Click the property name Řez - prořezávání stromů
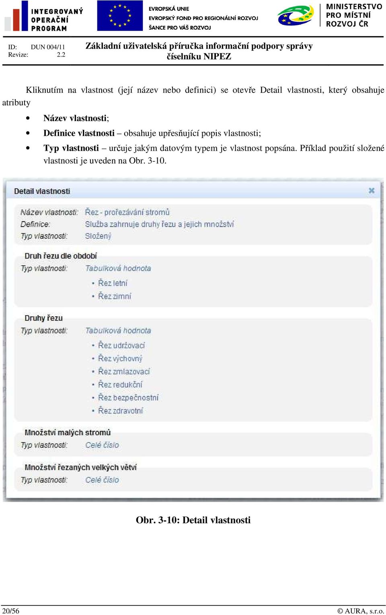The width and height of the screenshot is (386, 615). coord(127,212)
